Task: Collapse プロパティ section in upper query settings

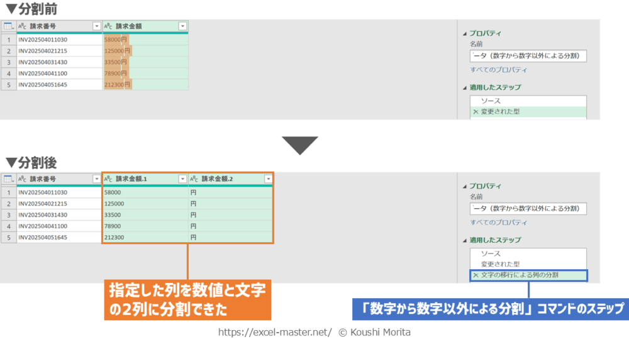Action: click(465, 34)
